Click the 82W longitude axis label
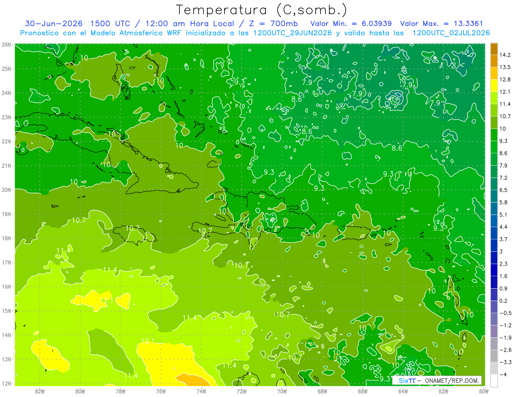 pyautogui.click(x=39, y=391)
